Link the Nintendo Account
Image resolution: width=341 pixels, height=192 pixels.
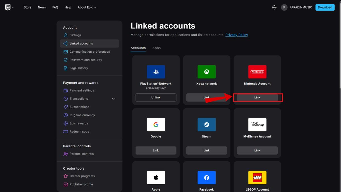tap(257, 97)
